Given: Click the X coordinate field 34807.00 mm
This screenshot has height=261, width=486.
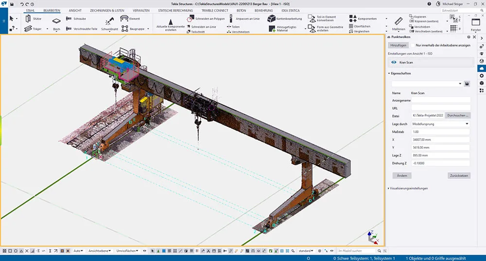Looking at the screenshot, I should [440, 139].
